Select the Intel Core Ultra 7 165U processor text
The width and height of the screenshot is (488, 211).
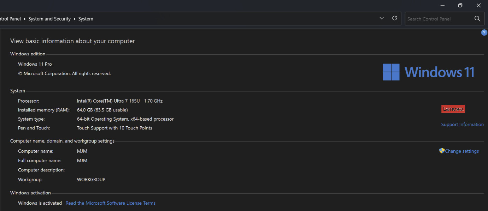tap(120, 101)
